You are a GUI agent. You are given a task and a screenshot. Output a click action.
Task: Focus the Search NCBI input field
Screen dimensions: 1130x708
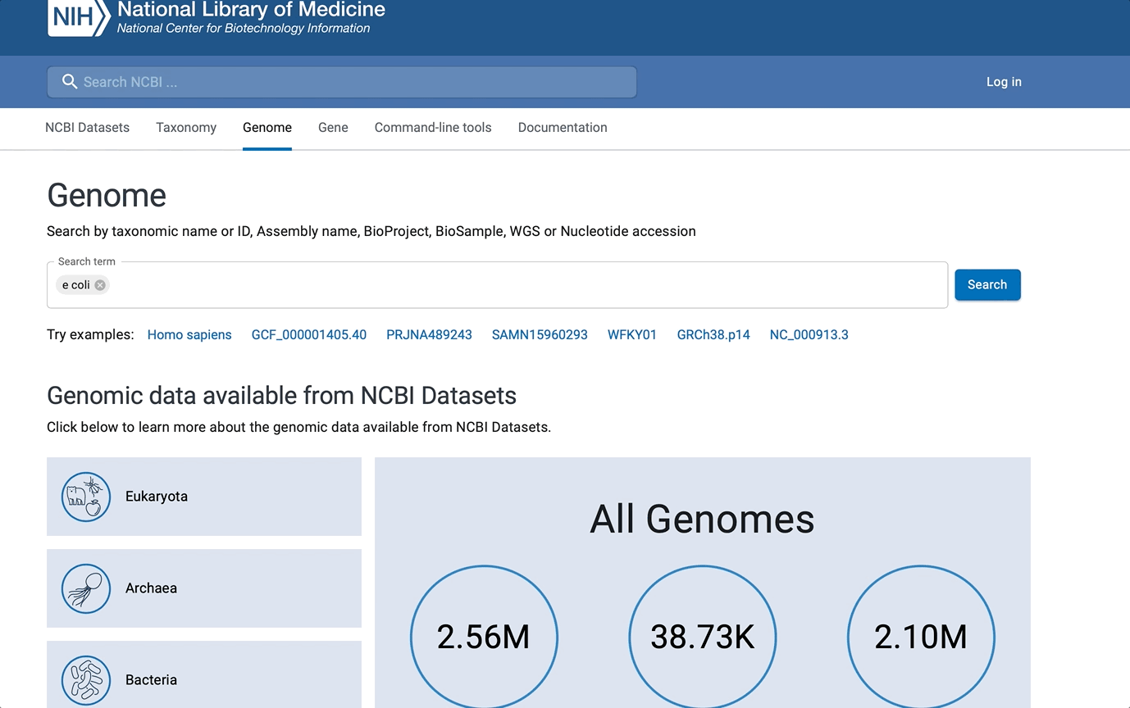point(342,82)
